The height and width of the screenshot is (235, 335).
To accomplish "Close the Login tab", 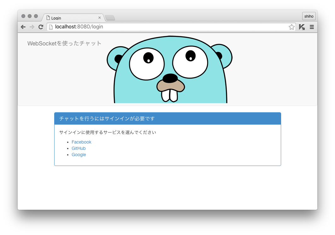I will click(99, 18).
